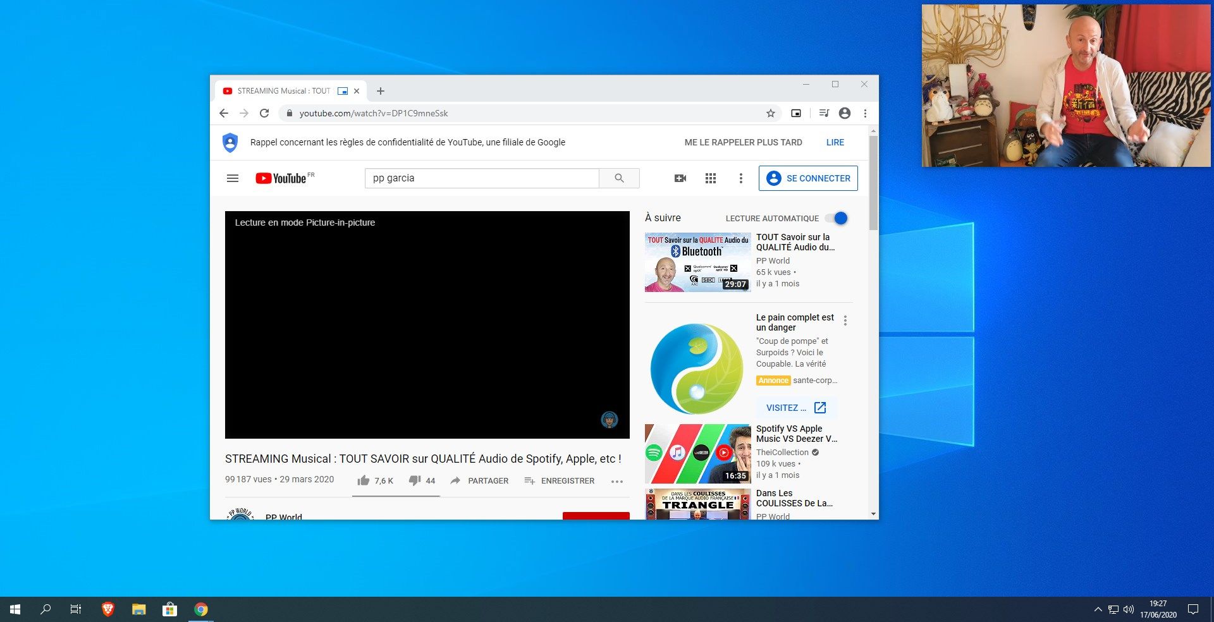Open the Spotify VS Apple Music thumbnail
1214x622 pixels.
pyautogui.click(x=697, y=454)
